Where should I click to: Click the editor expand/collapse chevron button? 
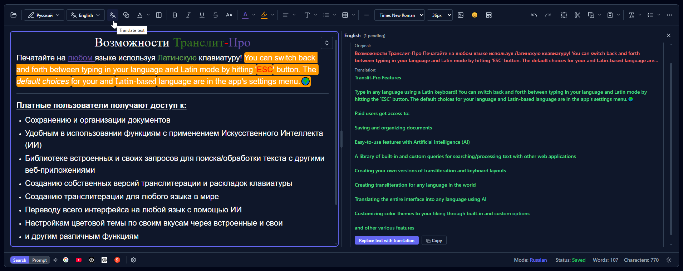(327, 43)
